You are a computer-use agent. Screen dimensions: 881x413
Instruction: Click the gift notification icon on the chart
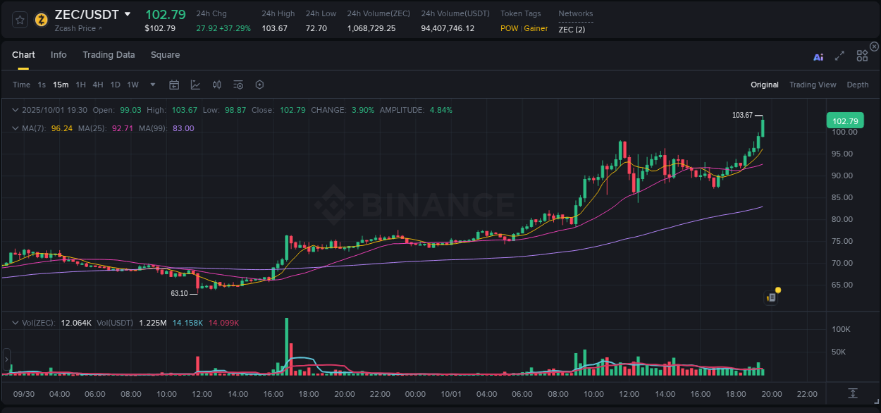click(x=772, y=296)
